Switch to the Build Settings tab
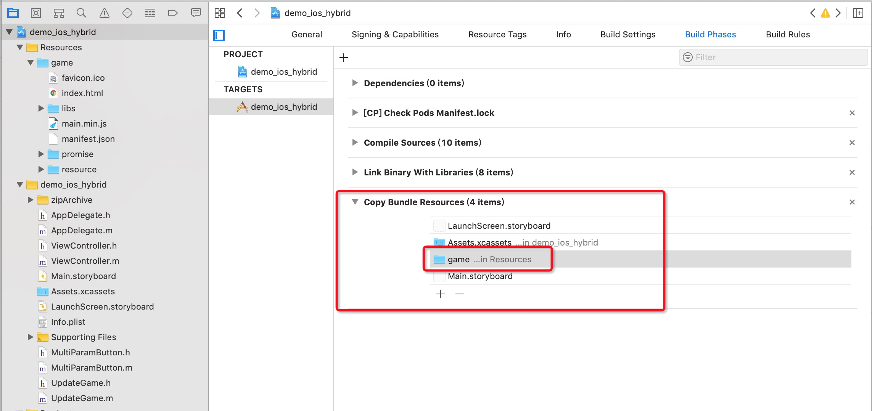 coord(628,34)
